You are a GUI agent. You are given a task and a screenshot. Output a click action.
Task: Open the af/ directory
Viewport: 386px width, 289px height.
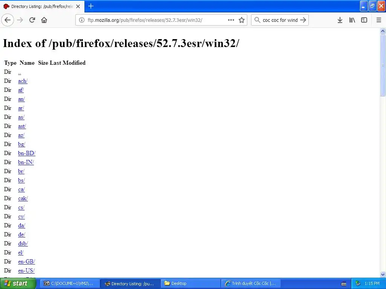click(x=21, y=90)
